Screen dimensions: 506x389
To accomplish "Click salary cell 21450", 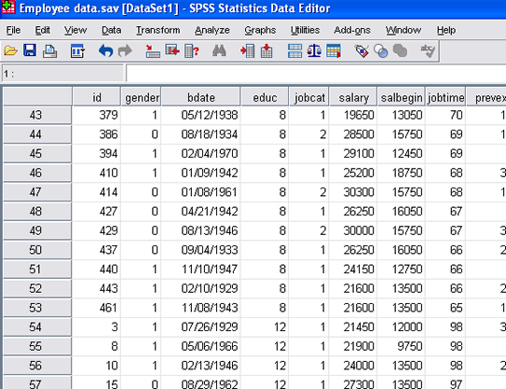I will point(353,327).
